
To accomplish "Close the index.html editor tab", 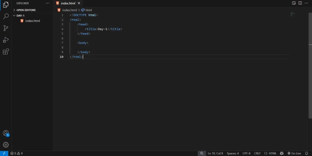I will (x=79, y=3).
